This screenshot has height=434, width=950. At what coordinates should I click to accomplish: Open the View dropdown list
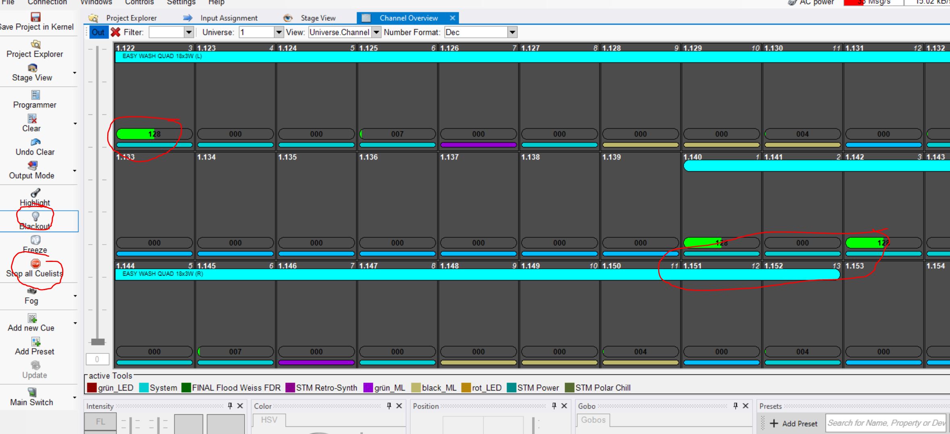(376, 32)
